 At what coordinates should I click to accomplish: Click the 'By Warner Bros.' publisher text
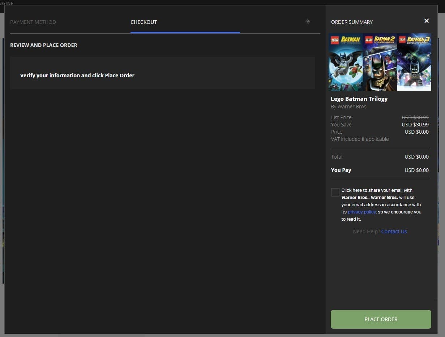click(x=349, y=107)
